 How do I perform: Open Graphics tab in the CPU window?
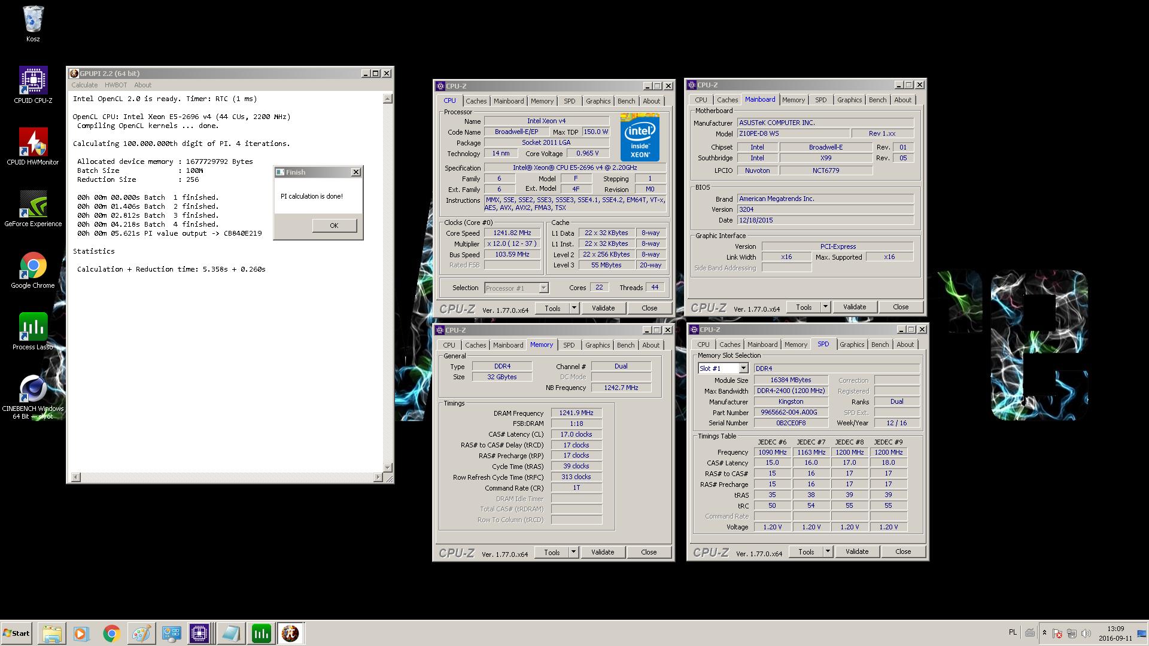point(598,101)
